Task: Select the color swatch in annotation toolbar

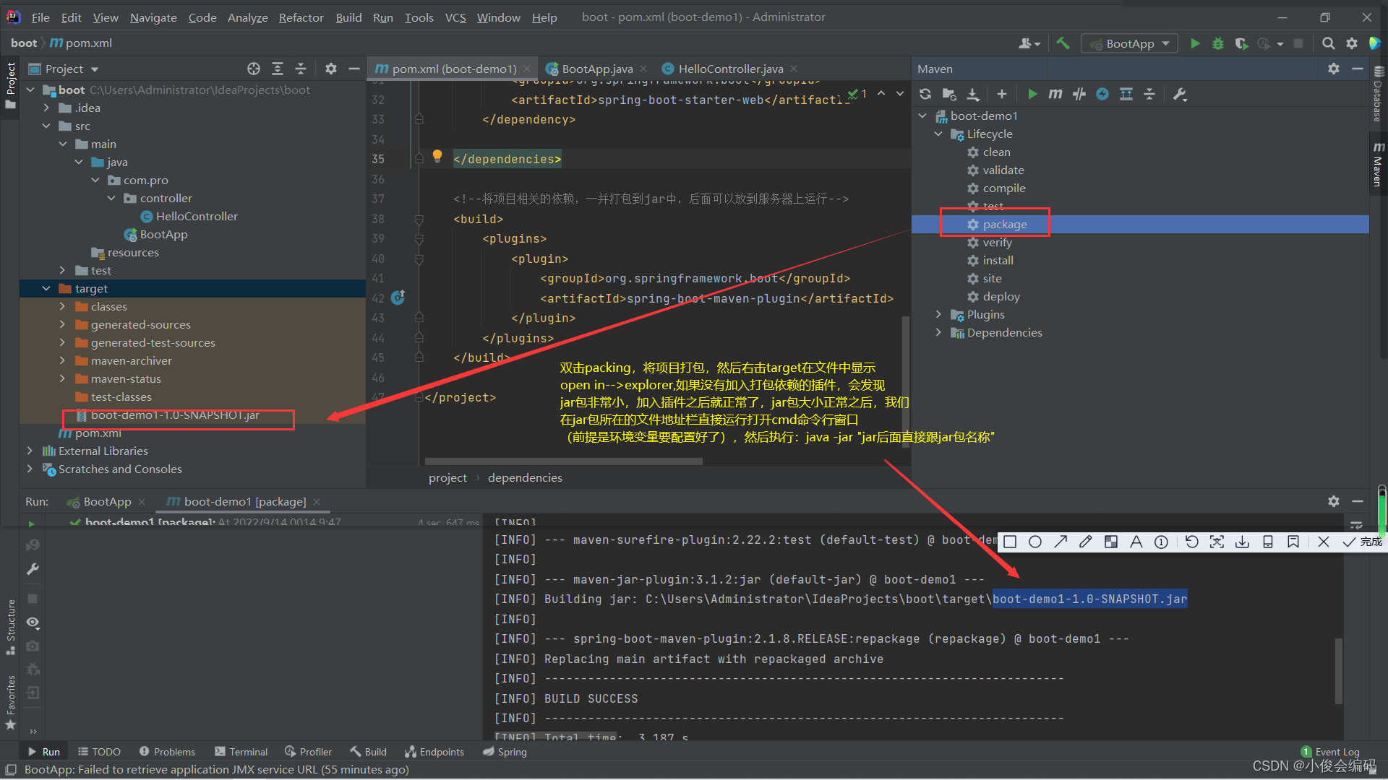Action: coord(1111,542)
